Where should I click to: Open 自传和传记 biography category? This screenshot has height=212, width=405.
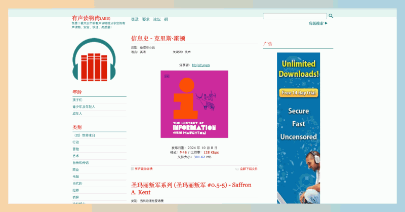point(80,163)
